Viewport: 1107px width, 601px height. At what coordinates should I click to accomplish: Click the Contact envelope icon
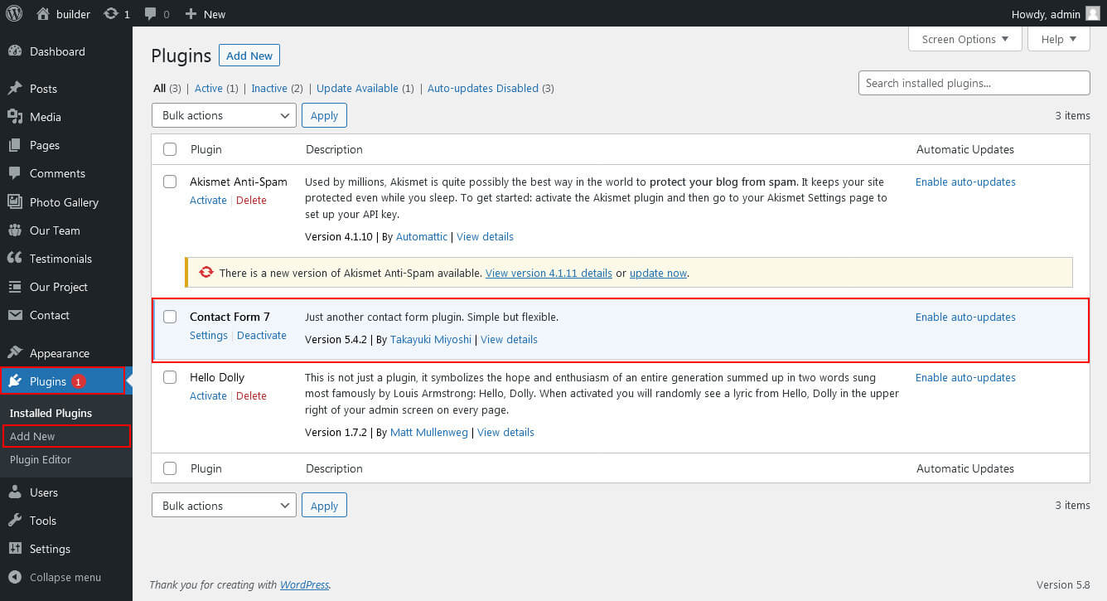[x=14, y=315]
